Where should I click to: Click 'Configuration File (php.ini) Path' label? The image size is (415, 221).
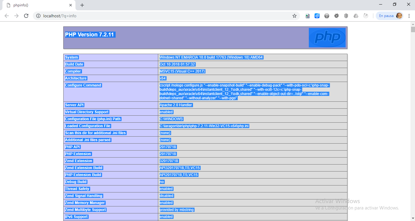pos(93,119)
